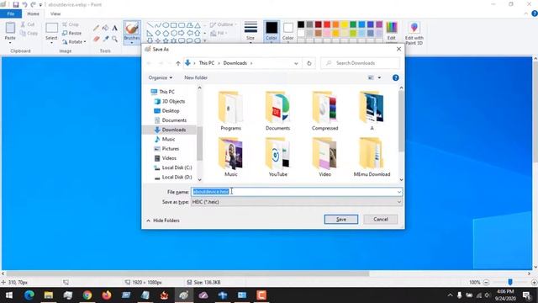The width and height of the screenshot is (538, 303).
Task: Select the Compressed folder
Action: pyautogui.click(x=325, y=110)
